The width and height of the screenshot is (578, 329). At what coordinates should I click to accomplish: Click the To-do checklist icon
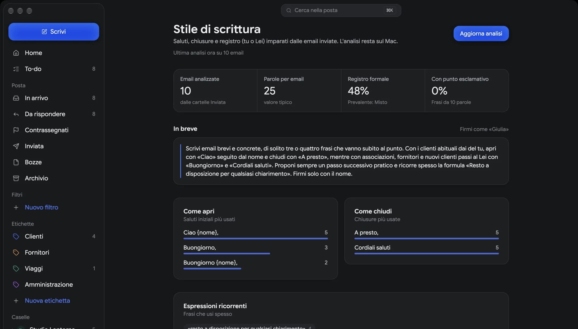16,69
